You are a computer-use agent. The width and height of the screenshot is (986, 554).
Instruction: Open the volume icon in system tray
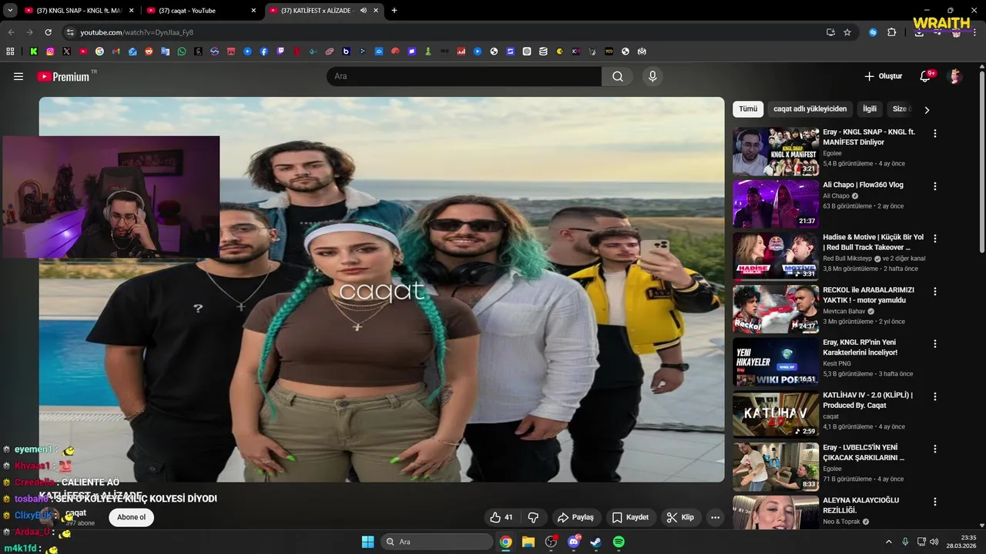pyautogui.click(x=934, y=542)
